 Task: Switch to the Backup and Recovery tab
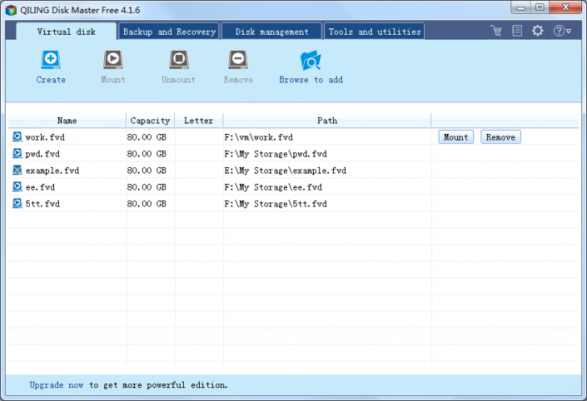169,31
